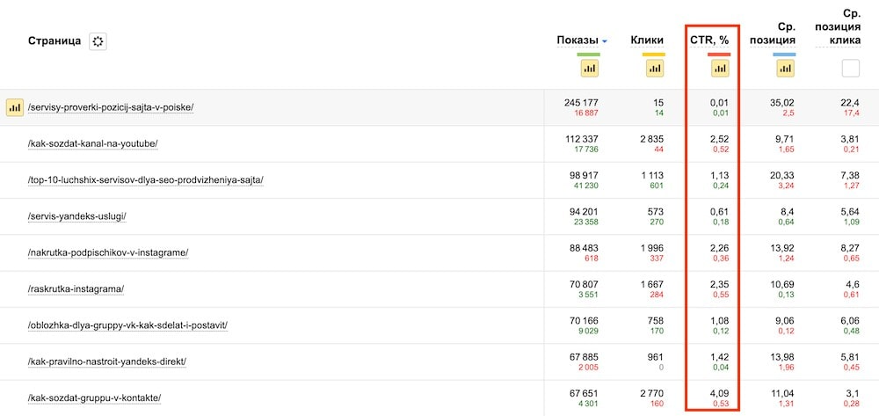Open /kak-sozdat-kanal-na-youtube/ page link
Image resolution: width=879 pixels, height=416 pixels.
93,143
